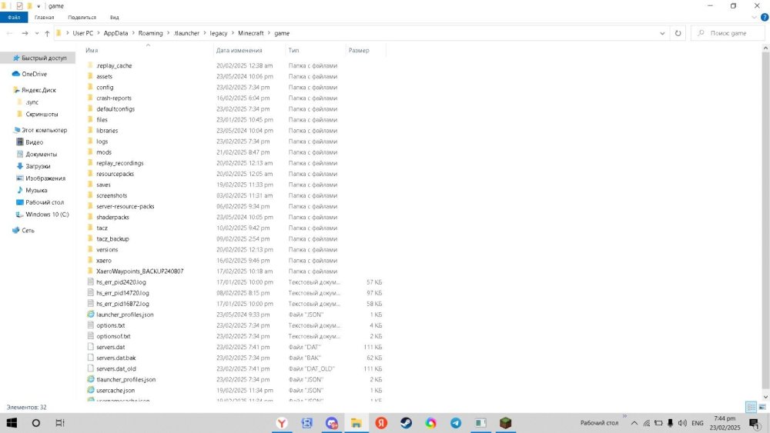Click the back navigation arrow
The image size is (770, 433).
[x=10, y=33]
